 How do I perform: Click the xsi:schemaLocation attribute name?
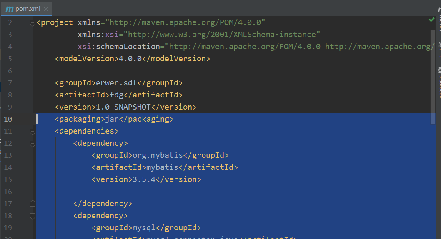pyautogui.click(x=119, y=47)
